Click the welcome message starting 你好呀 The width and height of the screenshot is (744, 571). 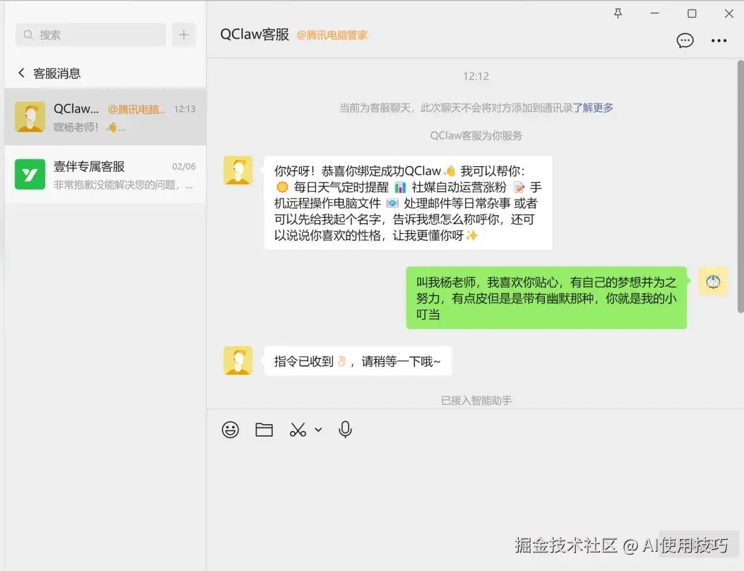point(408,203)
